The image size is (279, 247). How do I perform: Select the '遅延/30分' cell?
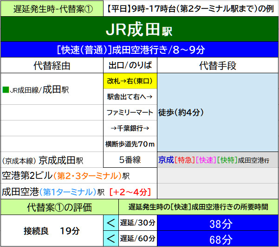[138, 223]
